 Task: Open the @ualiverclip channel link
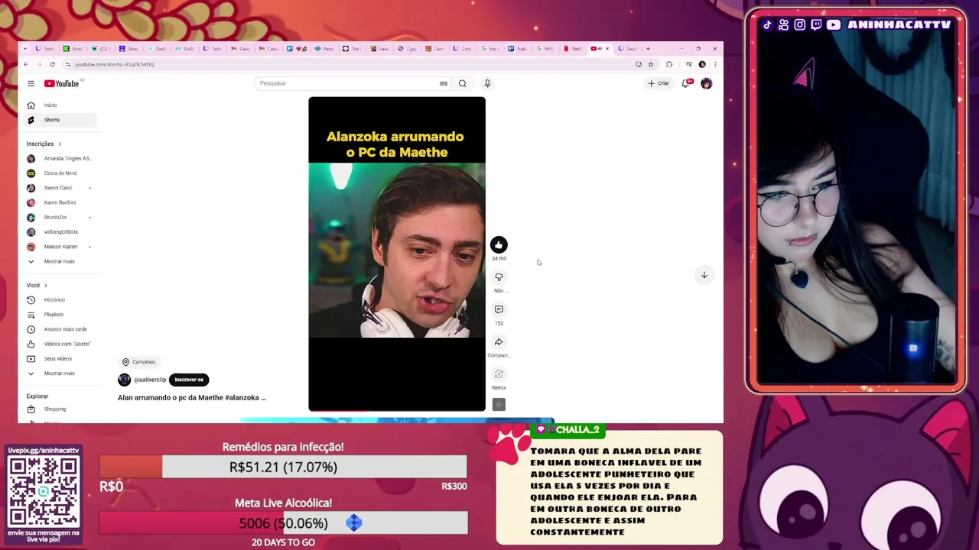pyautogui.click(x=150, y=380)
